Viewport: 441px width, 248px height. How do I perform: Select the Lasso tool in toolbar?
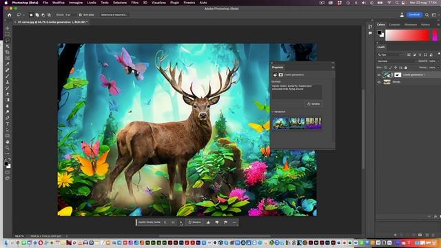[x=8, y=40]
